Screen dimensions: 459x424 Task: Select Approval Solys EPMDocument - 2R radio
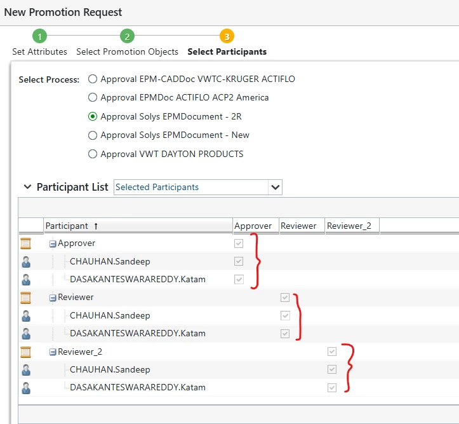93,116
